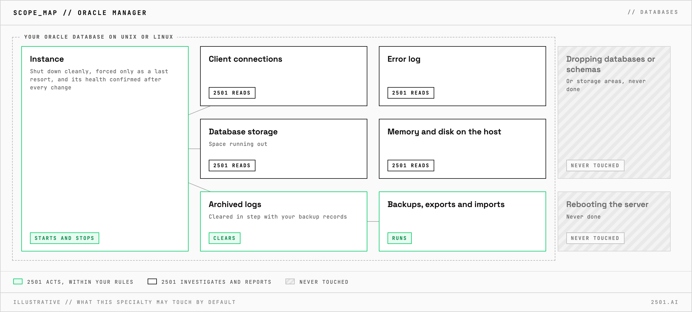Select the Archived logs heading
Screen dimensions: 692x312
tap(235, 204)
